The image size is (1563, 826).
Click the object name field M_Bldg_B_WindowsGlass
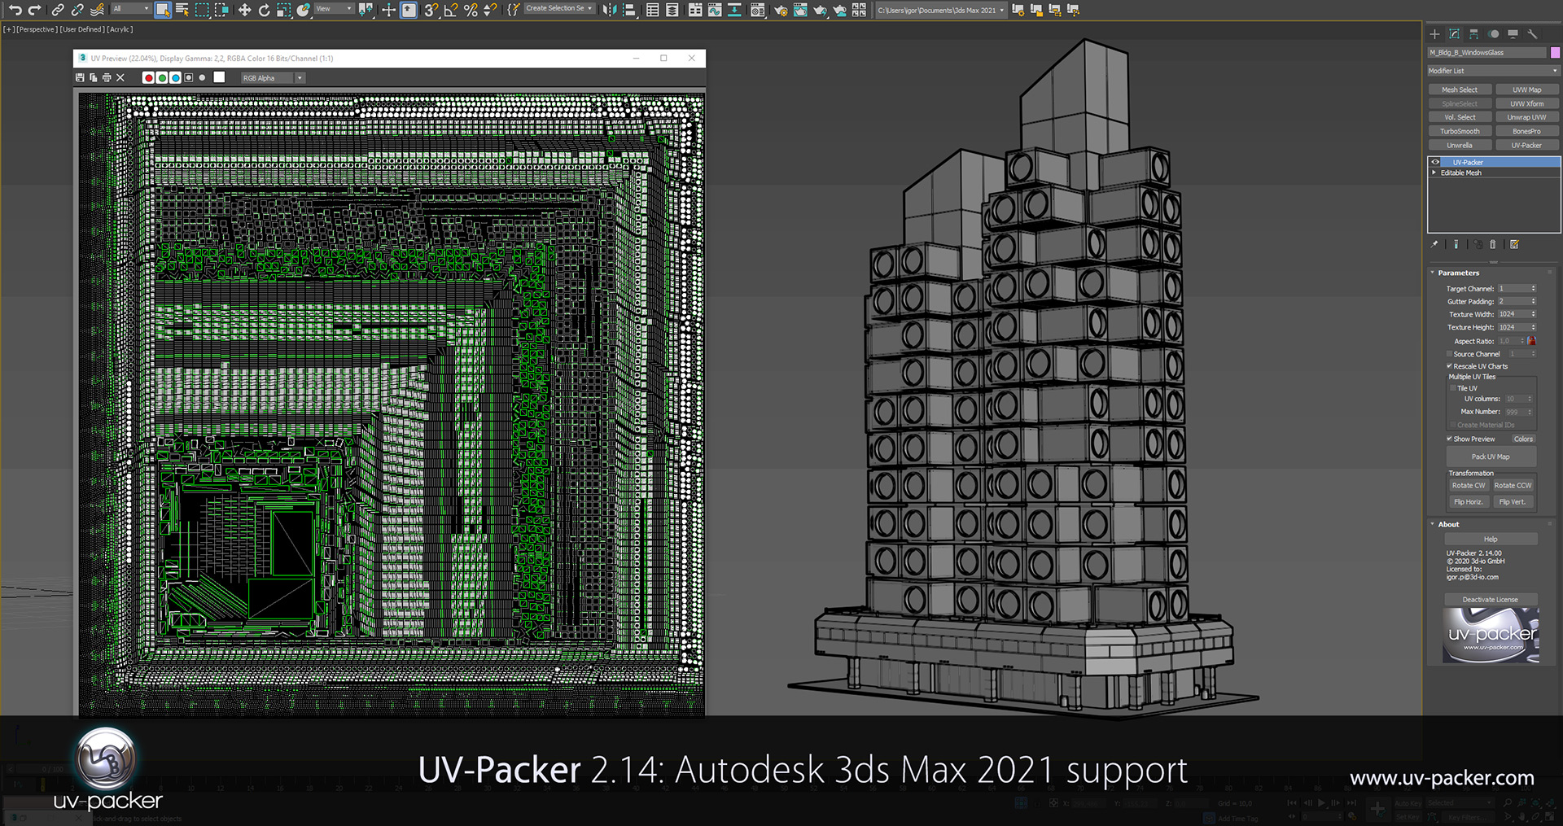pyautogui.click(x=1486, y=53)
